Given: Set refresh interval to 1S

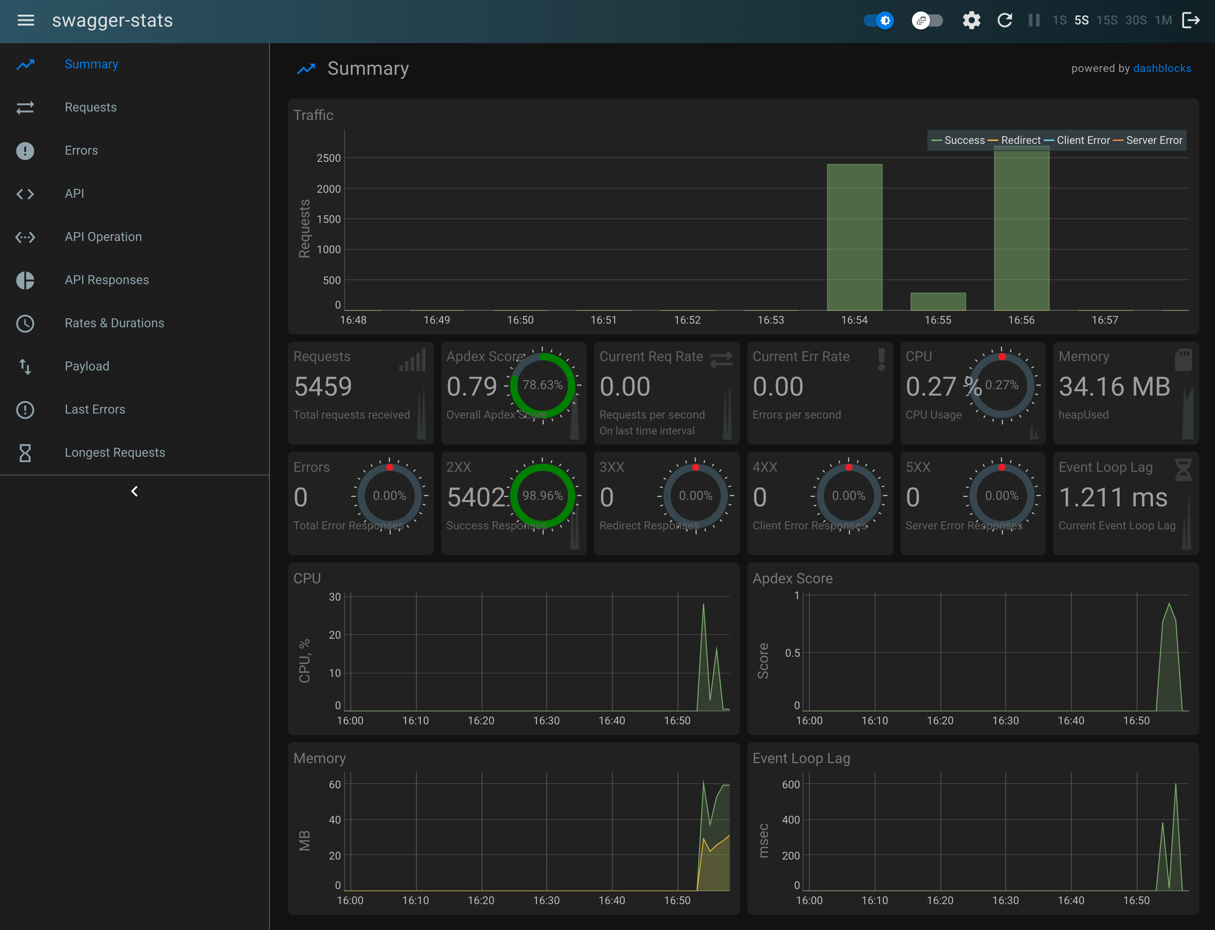Looking at the screenshot, I should [x=1059, y=20].
